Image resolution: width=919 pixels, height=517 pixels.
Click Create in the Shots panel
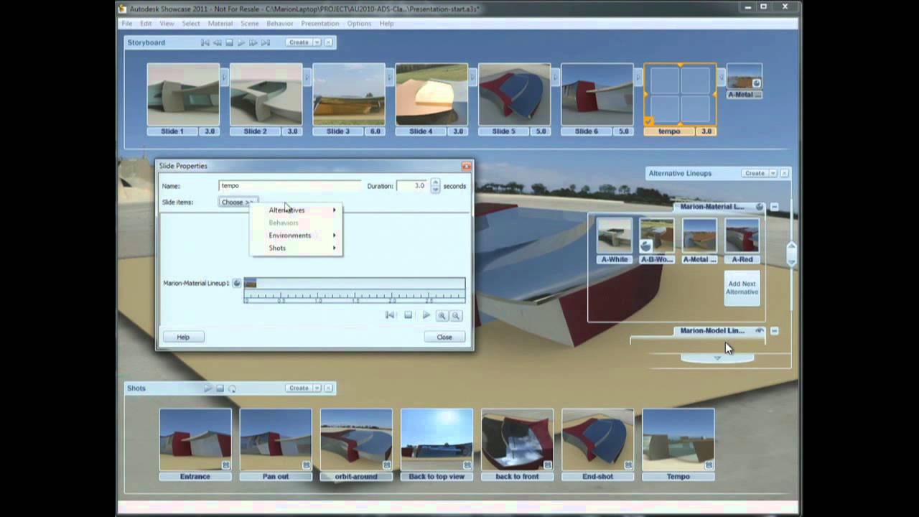pyautogui.click(x=299, y=388)
